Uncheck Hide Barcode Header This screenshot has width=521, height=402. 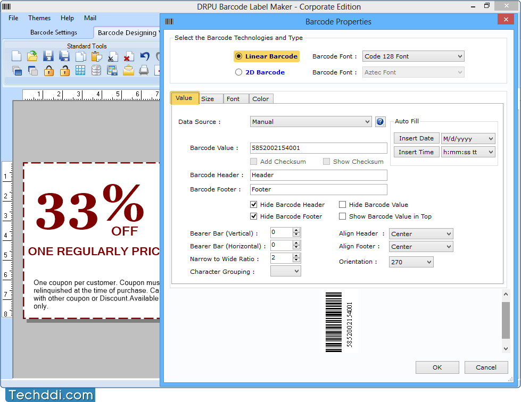(253, 205)
